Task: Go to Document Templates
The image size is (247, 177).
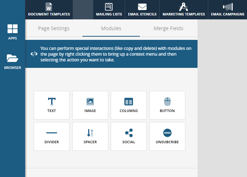Action: [x=49, y=10]
